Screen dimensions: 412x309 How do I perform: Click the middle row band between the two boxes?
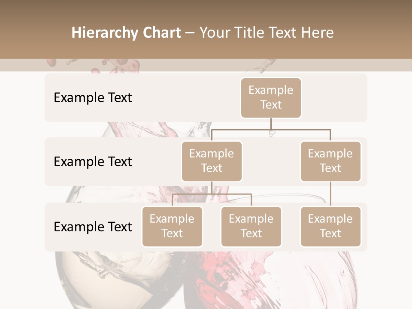coord(271,162)
